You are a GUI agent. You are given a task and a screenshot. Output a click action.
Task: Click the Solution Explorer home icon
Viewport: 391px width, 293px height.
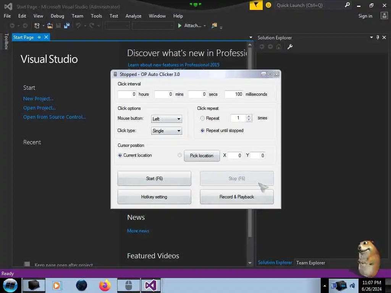pos(279,47)
